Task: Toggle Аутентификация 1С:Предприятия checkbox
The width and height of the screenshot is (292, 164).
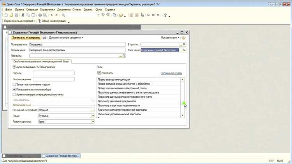Action: [x=14, y=67]
